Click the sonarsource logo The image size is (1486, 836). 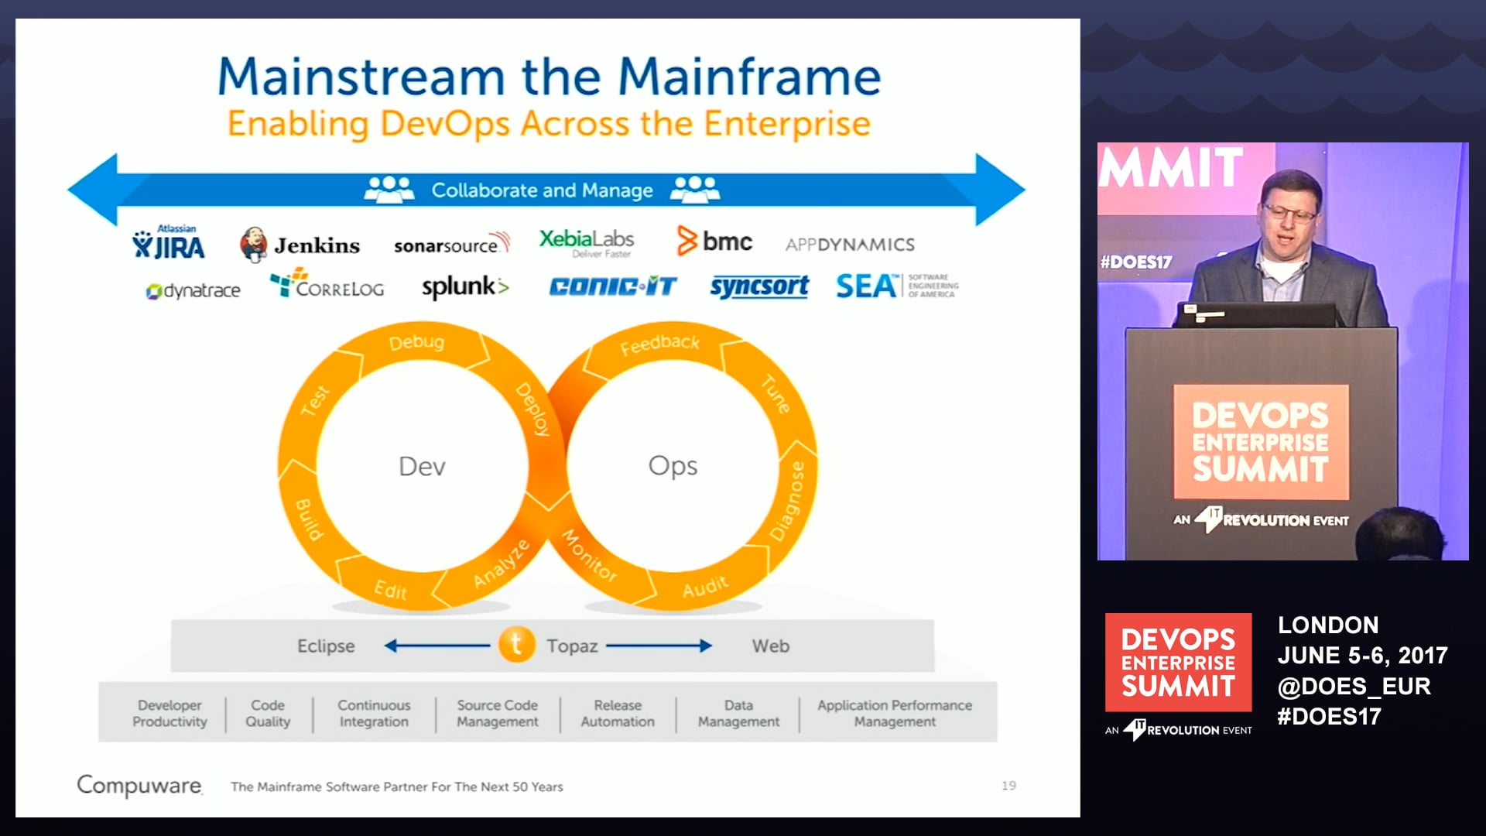point(452,244)
